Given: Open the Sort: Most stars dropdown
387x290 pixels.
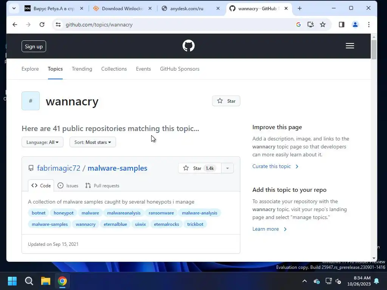Looking at the screenshot, I should 93,142.
